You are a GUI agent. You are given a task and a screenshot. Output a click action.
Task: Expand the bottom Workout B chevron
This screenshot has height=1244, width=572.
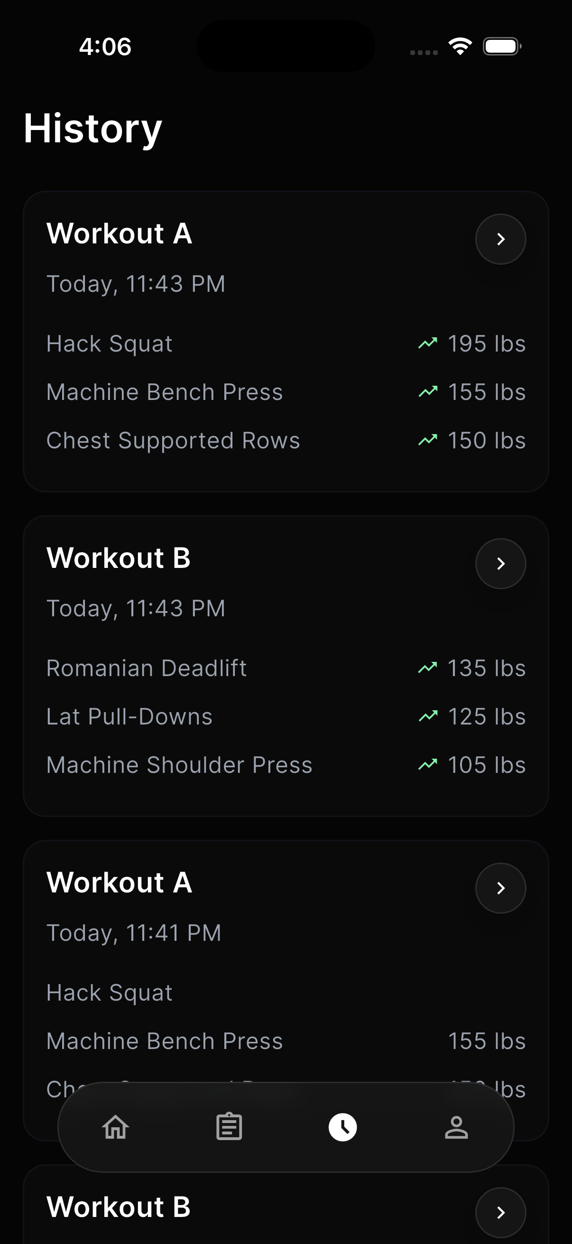500,1212
